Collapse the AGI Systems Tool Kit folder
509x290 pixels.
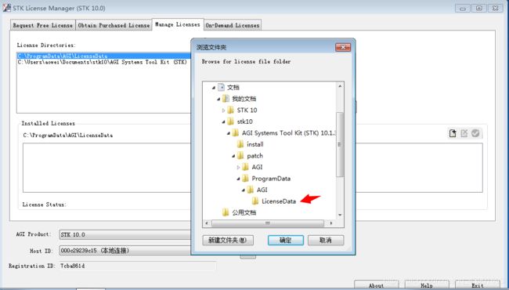[x=229, y=133]
